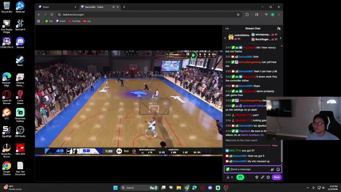Open Lumia Stream desktop shortcut

(x=20, y=97)
